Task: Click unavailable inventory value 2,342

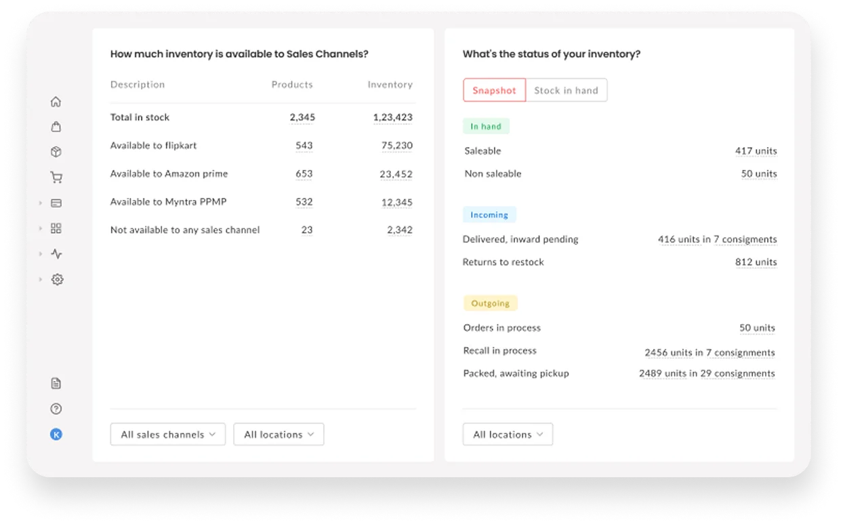Action: [400, 230]
